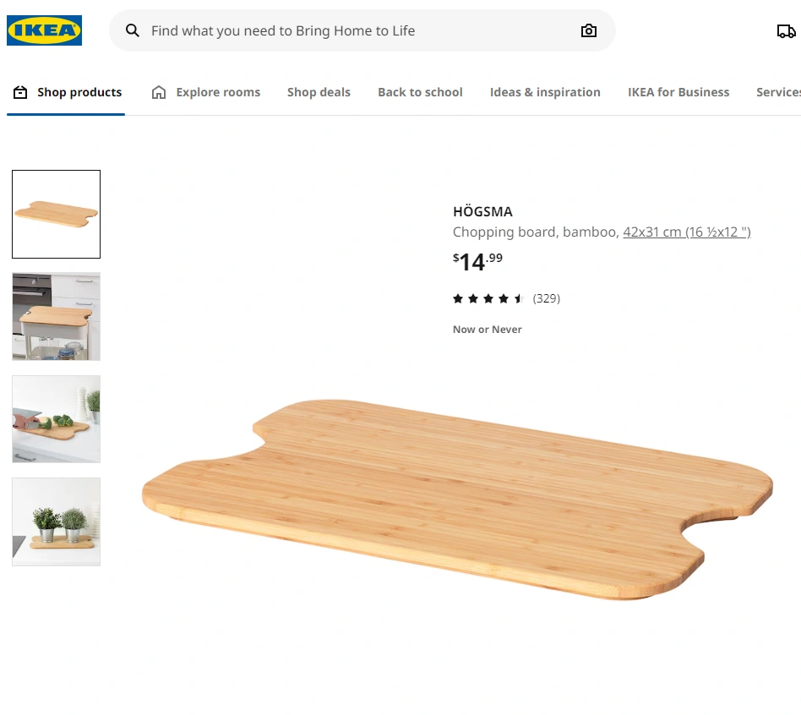Select the first chopping board thumbnail
801x715 pixels.
point(57,214)
